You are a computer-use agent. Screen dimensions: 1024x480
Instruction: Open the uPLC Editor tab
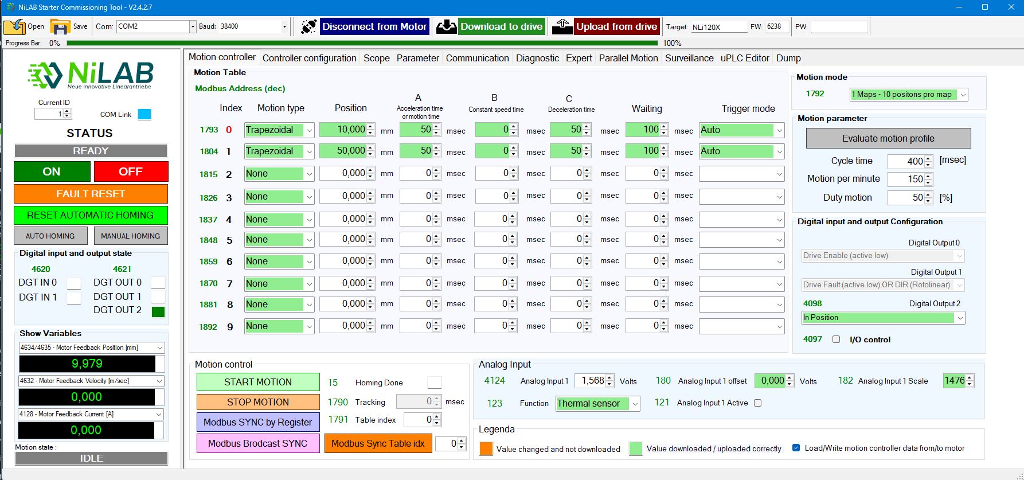(745, 58)
